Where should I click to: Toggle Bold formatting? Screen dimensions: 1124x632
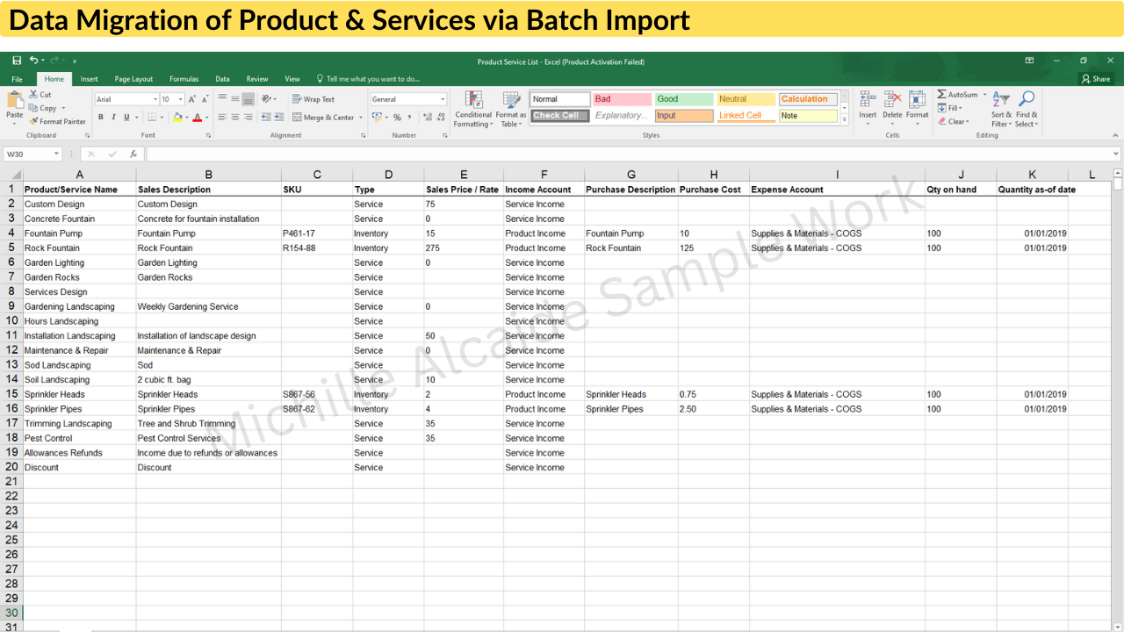[x=101, y=118]
